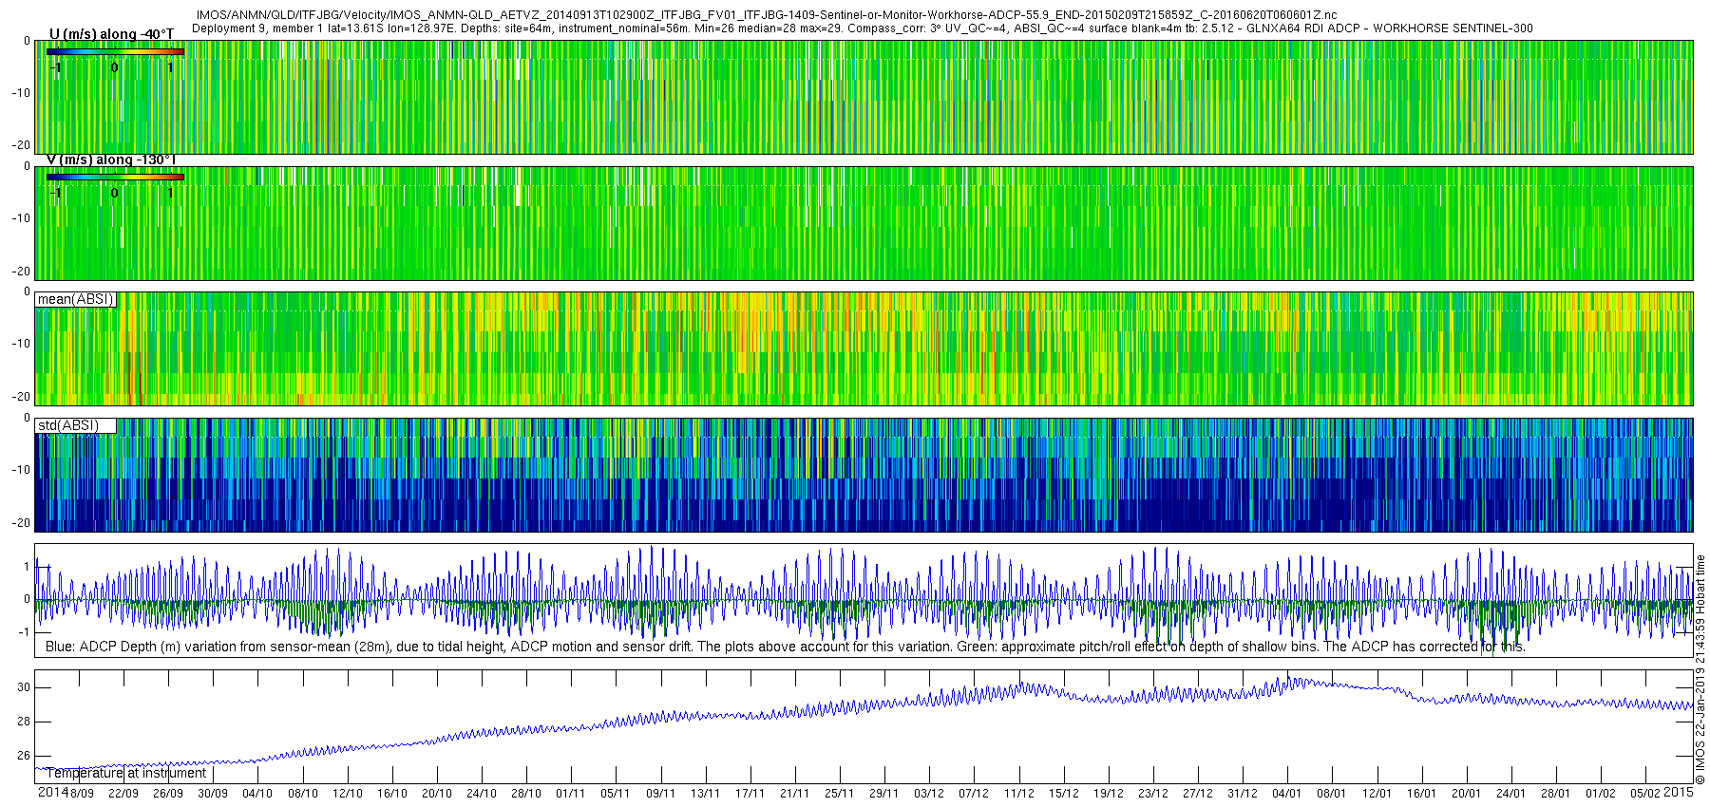Click the '07/12' date tick label
Image resolution: width=1710 pixels, height=807 pixels.
point(974,794)
